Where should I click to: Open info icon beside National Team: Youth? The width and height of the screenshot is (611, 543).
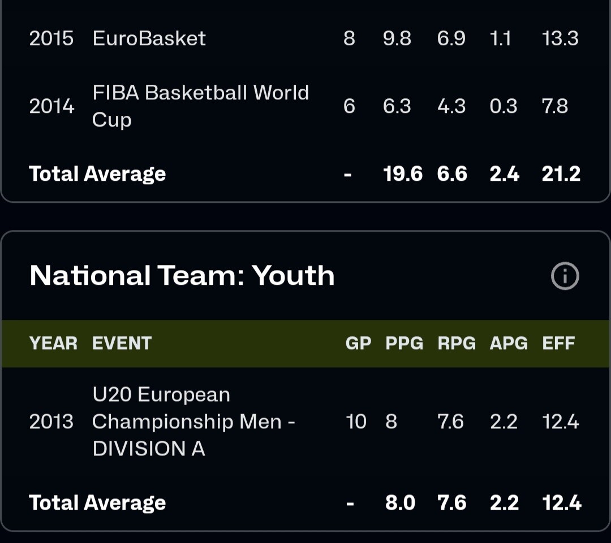coord(565,276)
